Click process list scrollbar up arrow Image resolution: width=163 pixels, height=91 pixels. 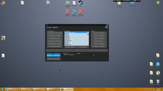point(88,32)
